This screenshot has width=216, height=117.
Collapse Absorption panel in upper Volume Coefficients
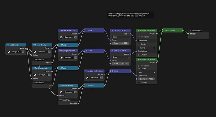point(139,37)
